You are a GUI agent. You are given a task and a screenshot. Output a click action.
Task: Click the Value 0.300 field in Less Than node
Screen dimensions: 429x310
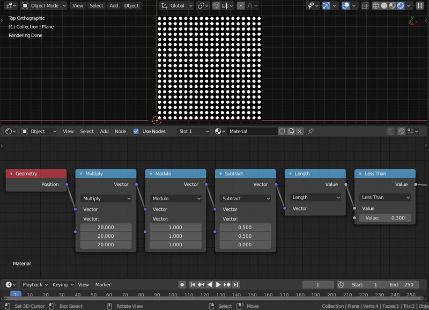(x=385, y=218)
